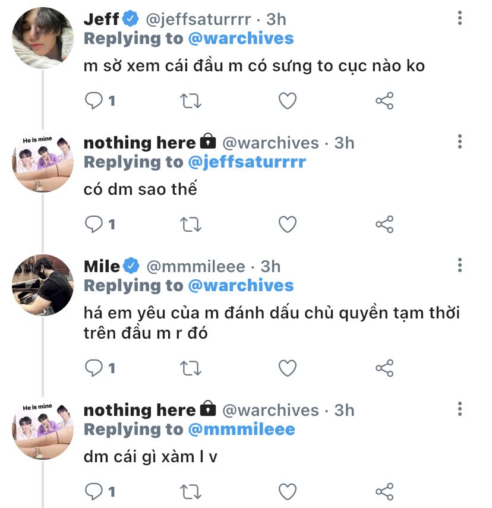Like the "có dm sao thế" tweet

(x=288, y=224)
